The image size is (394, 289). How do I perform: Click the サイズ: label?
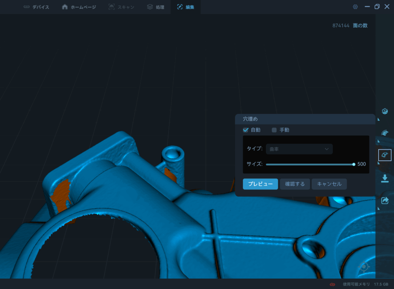(255, 164)
